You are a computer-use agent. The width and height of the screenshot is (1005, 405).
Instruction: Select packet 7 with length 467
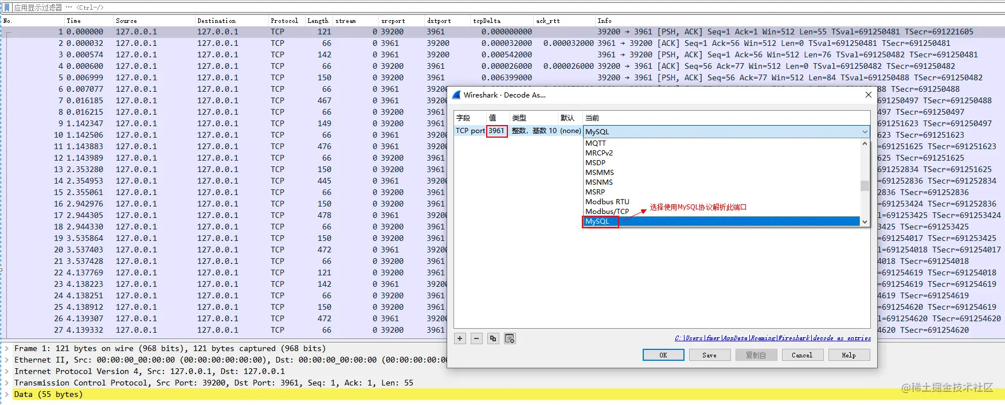click(x=224, y=100)
